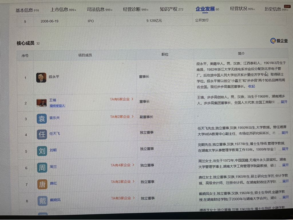
Task: Open 周兰's profile link
Action: (x=53, y=167)
